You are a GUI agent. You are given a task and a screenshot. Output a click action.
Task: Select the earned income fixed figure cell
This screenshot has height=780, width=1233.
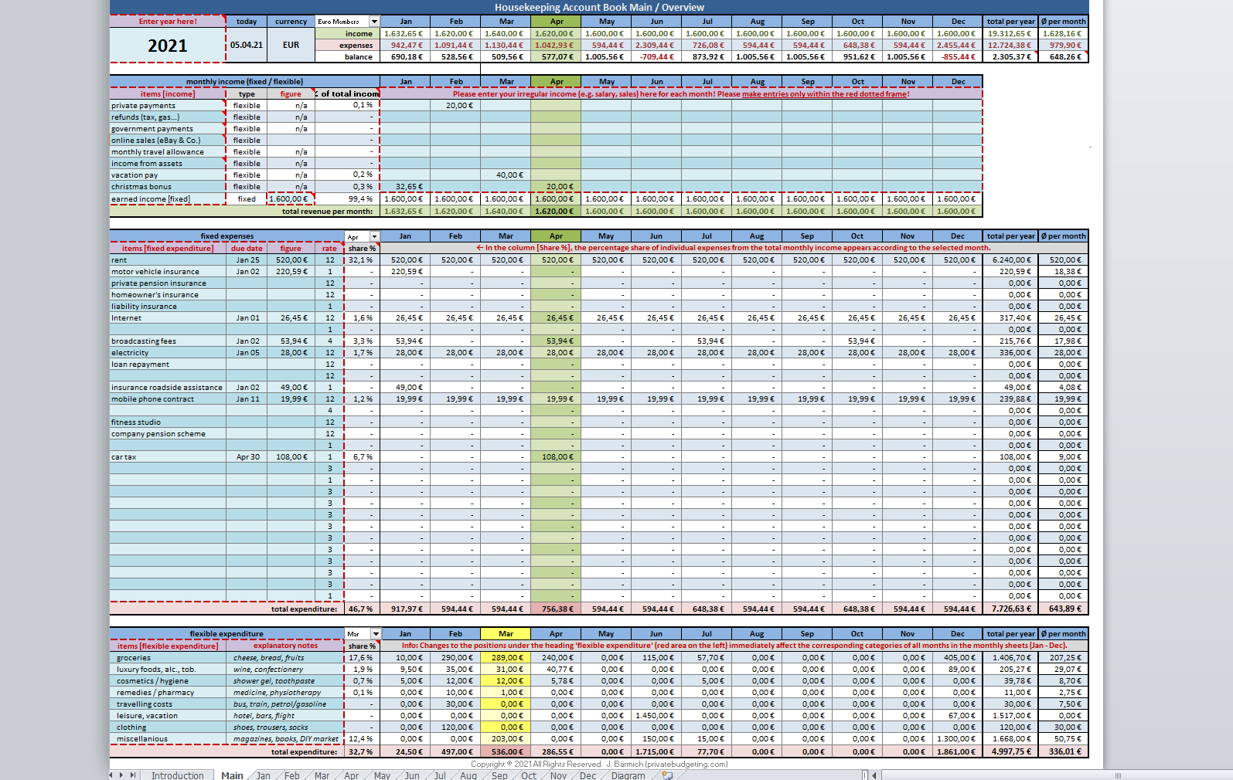(291, 199)
